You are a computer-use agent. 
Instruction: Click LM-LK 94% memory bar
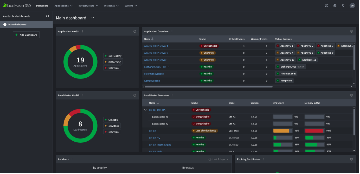315,131
